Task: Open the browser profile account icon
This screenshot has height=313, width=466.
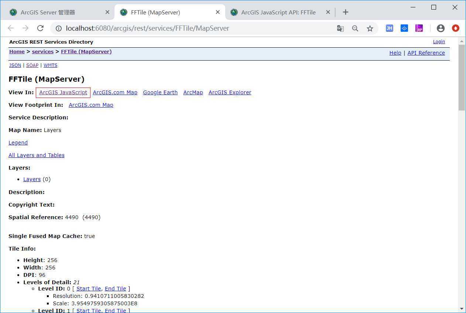Action: pos(441,28)
